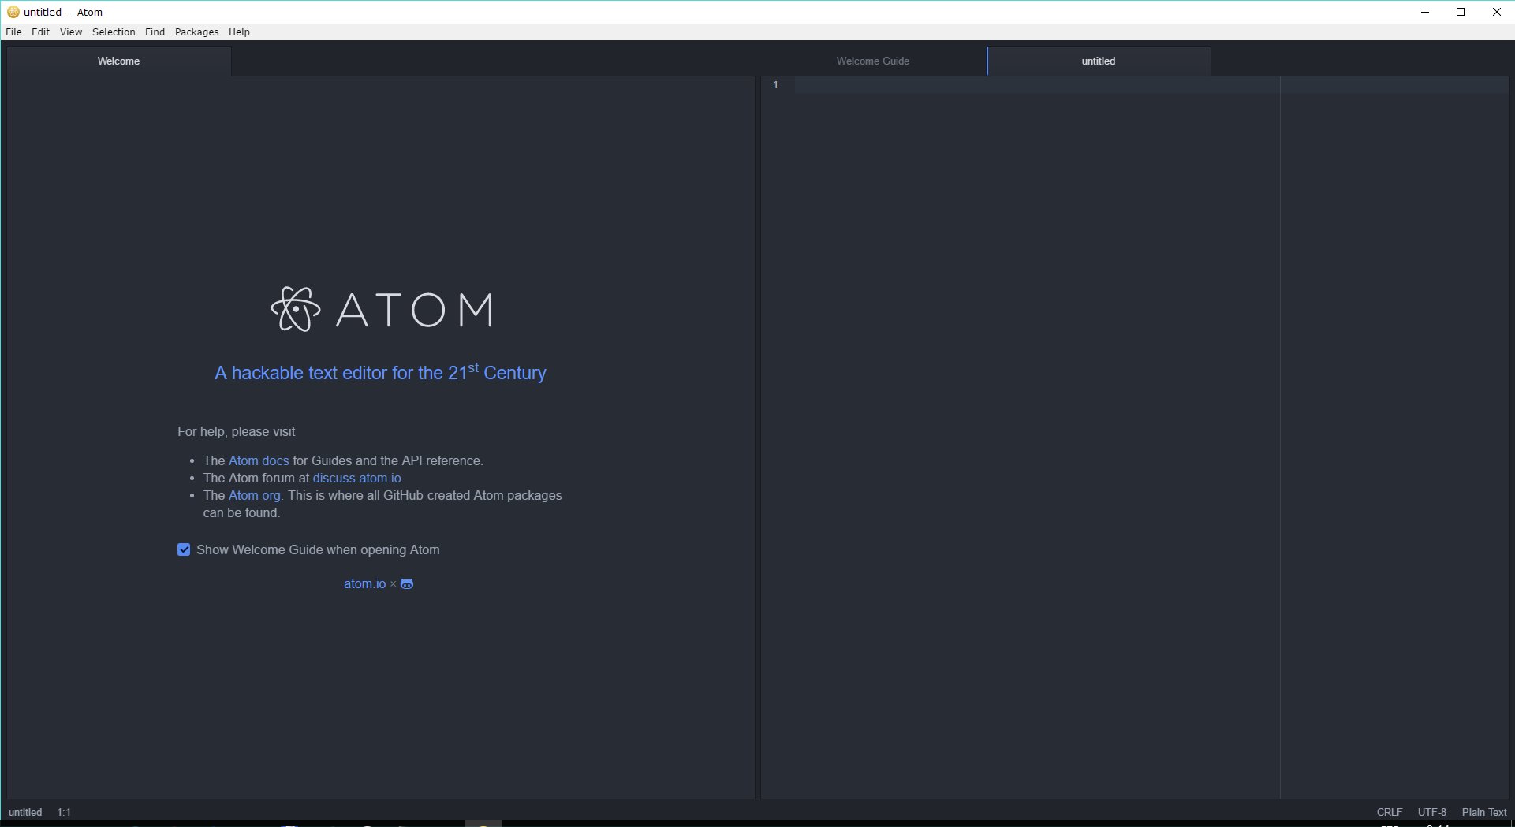Open the Plain Text grammar selector
The width and height of the screenshot is (1515, 827).
coord(1483,812)
